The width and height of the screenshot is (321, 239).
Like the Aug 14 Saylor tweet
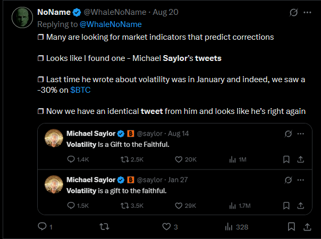(x=178, y=159)
